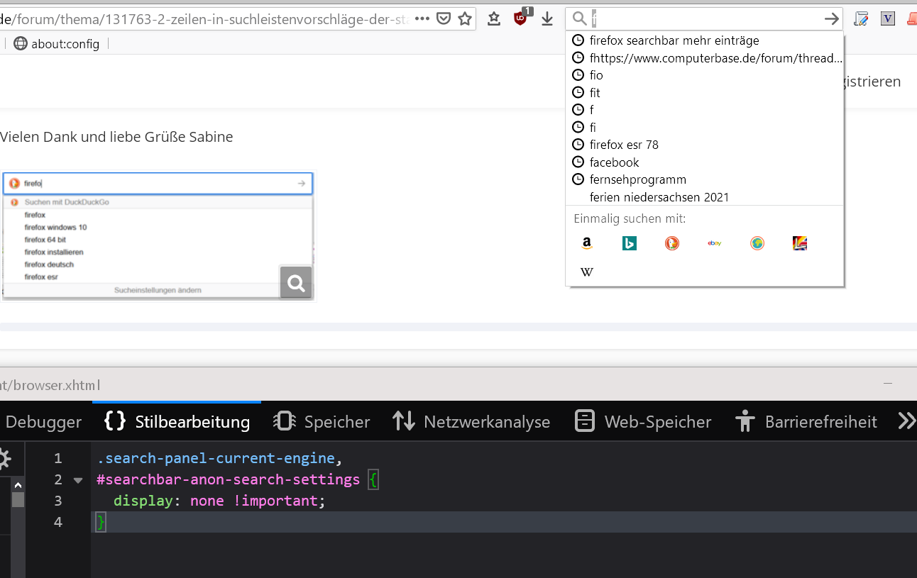This screenshot has height=578, width=917.
Task: Bookmark this page with the star icon
Action: [465, 19]
